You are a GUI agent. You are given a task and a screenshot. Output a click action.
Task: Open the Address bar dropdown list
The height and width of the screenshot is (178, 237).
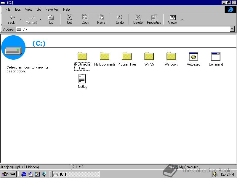[x=232, y=29]
